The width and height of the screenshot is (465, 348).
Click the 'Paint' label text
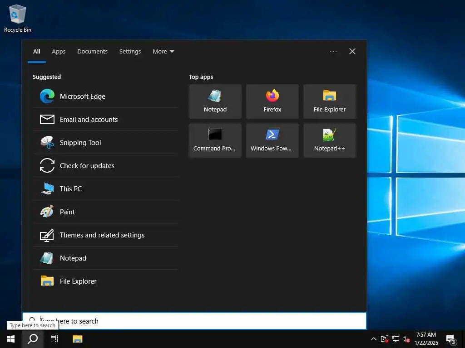pos(67,212)
